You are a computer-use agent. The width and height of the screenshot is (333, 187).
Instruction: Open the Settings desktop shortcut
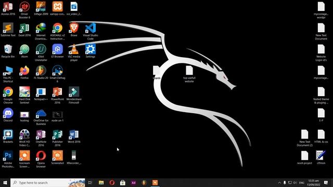coord(91,51)
